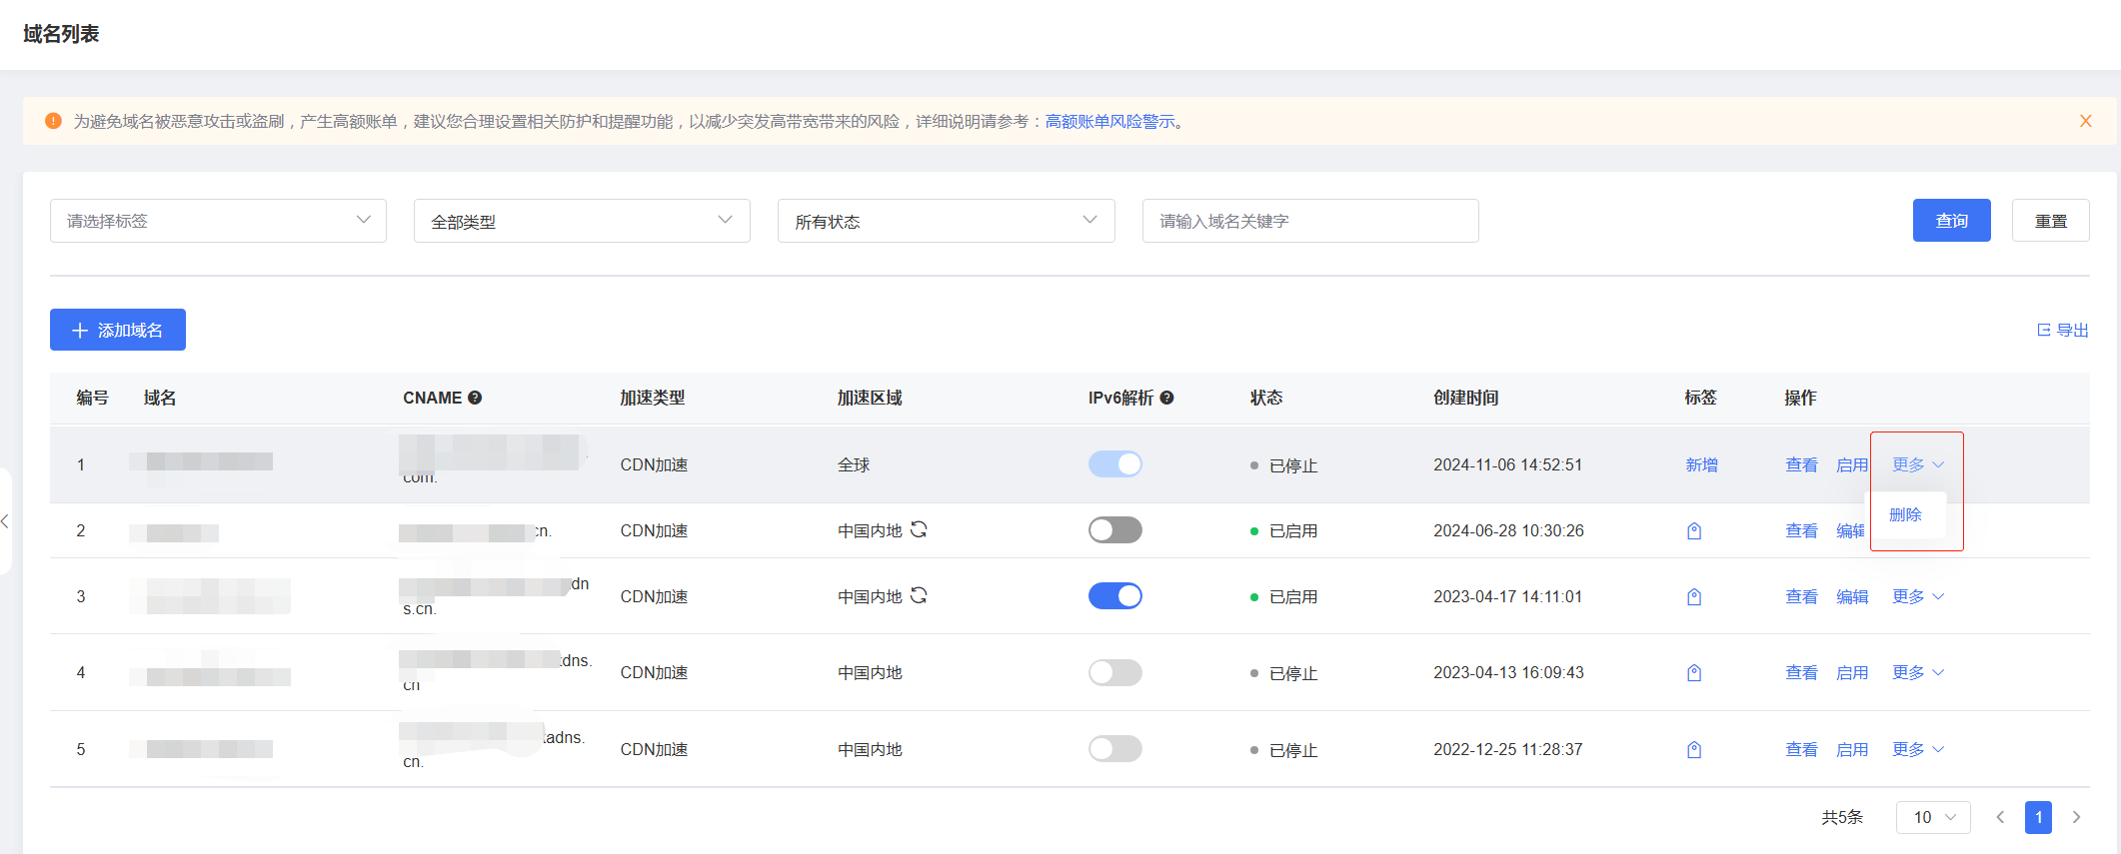The height and width of the screenshot is (854, 2121).
Task: Click the IPv6解析 help question icon
Action: click(x=1166, y=398)
